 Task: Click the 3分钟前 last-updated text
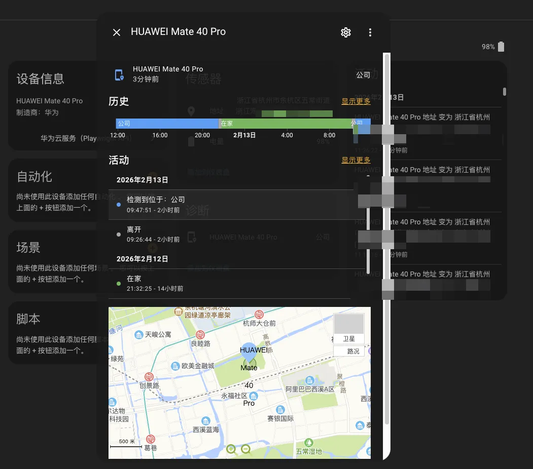coord(146,79)
